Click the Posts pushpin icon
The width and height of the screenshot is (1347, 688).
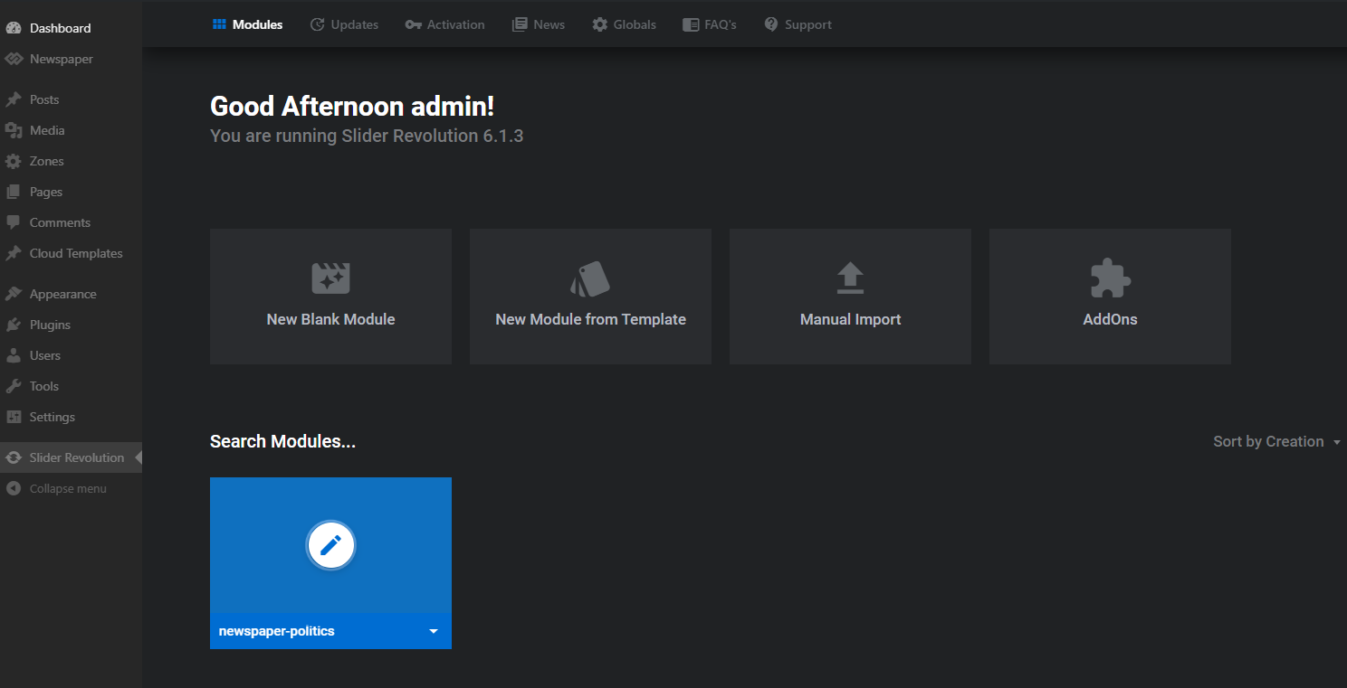click(13, 99)
